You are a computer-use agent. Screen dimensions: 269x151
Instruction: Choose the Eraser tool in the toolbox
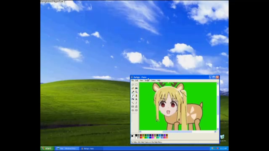point(133,88)
